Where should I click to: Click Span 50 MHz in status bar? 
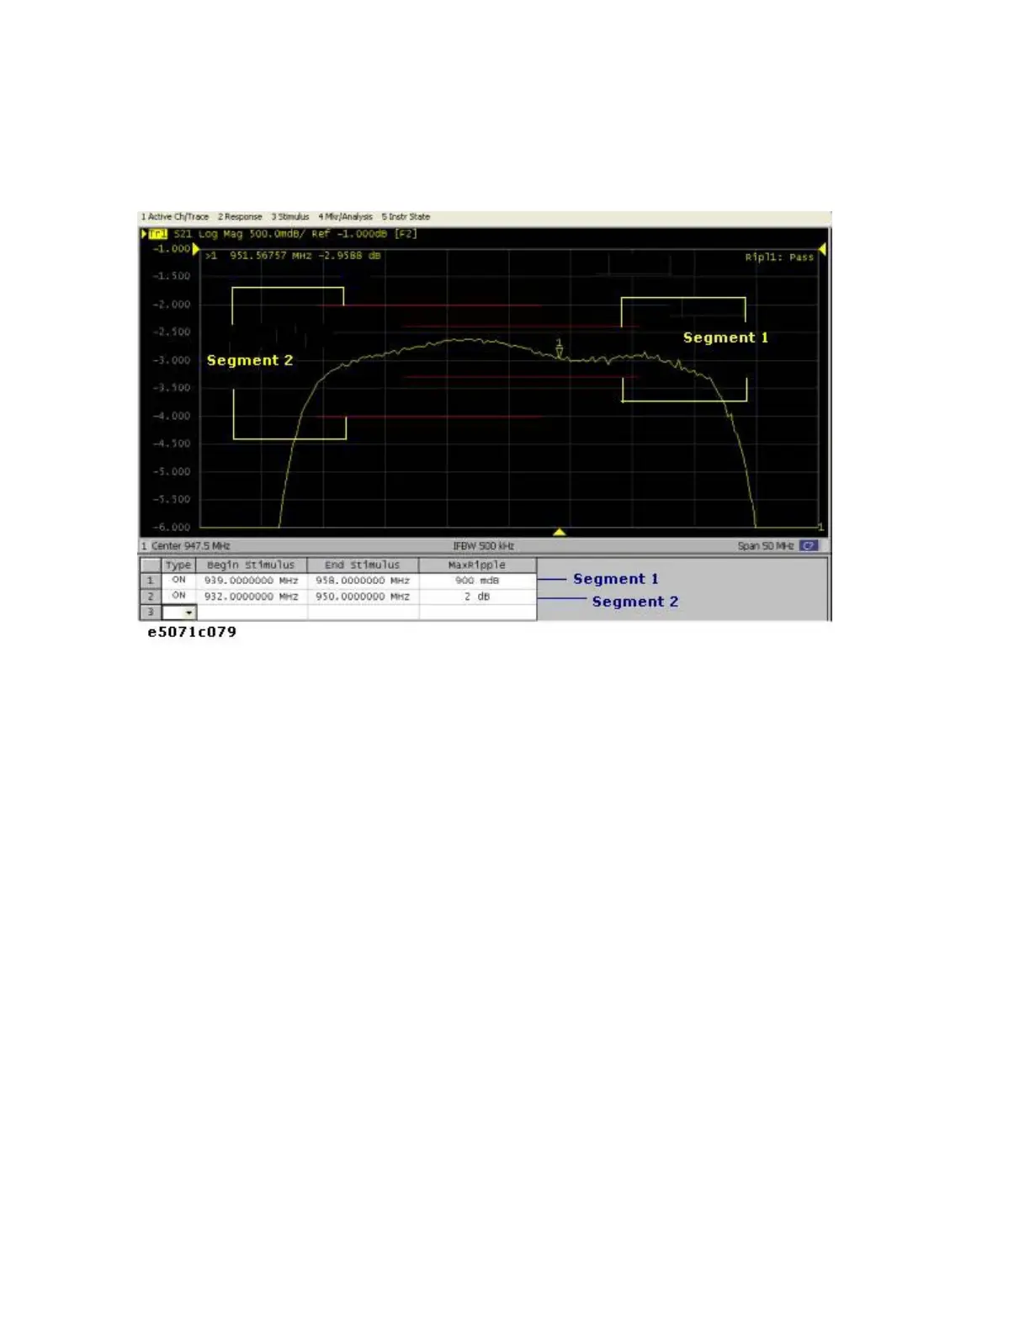[x=765, y=546]
